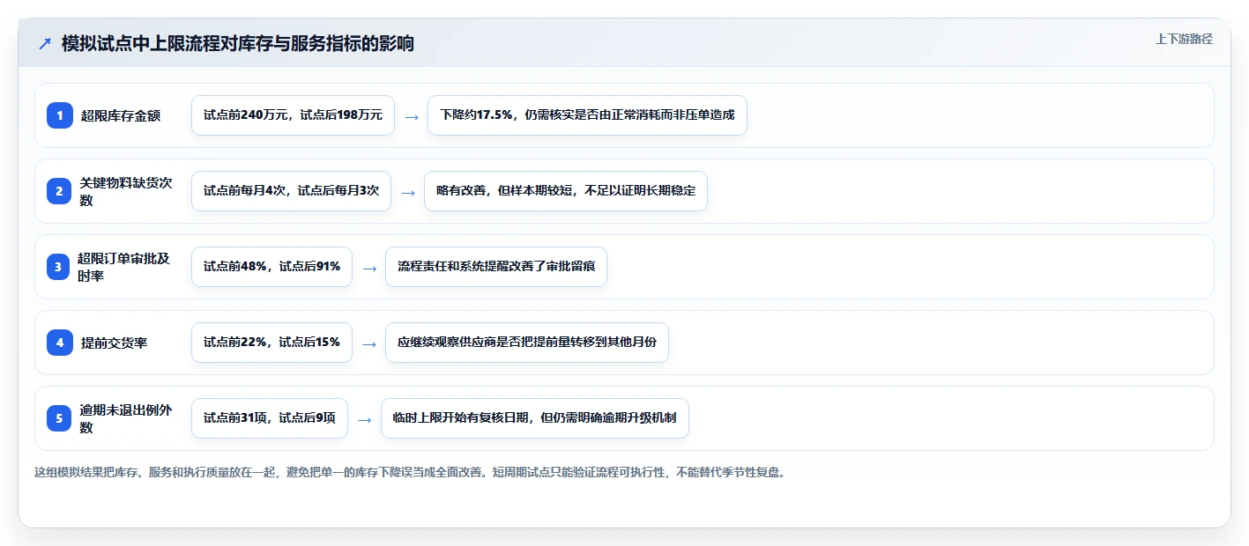Click the 应继续观察供应商 conclusion box

527,343
